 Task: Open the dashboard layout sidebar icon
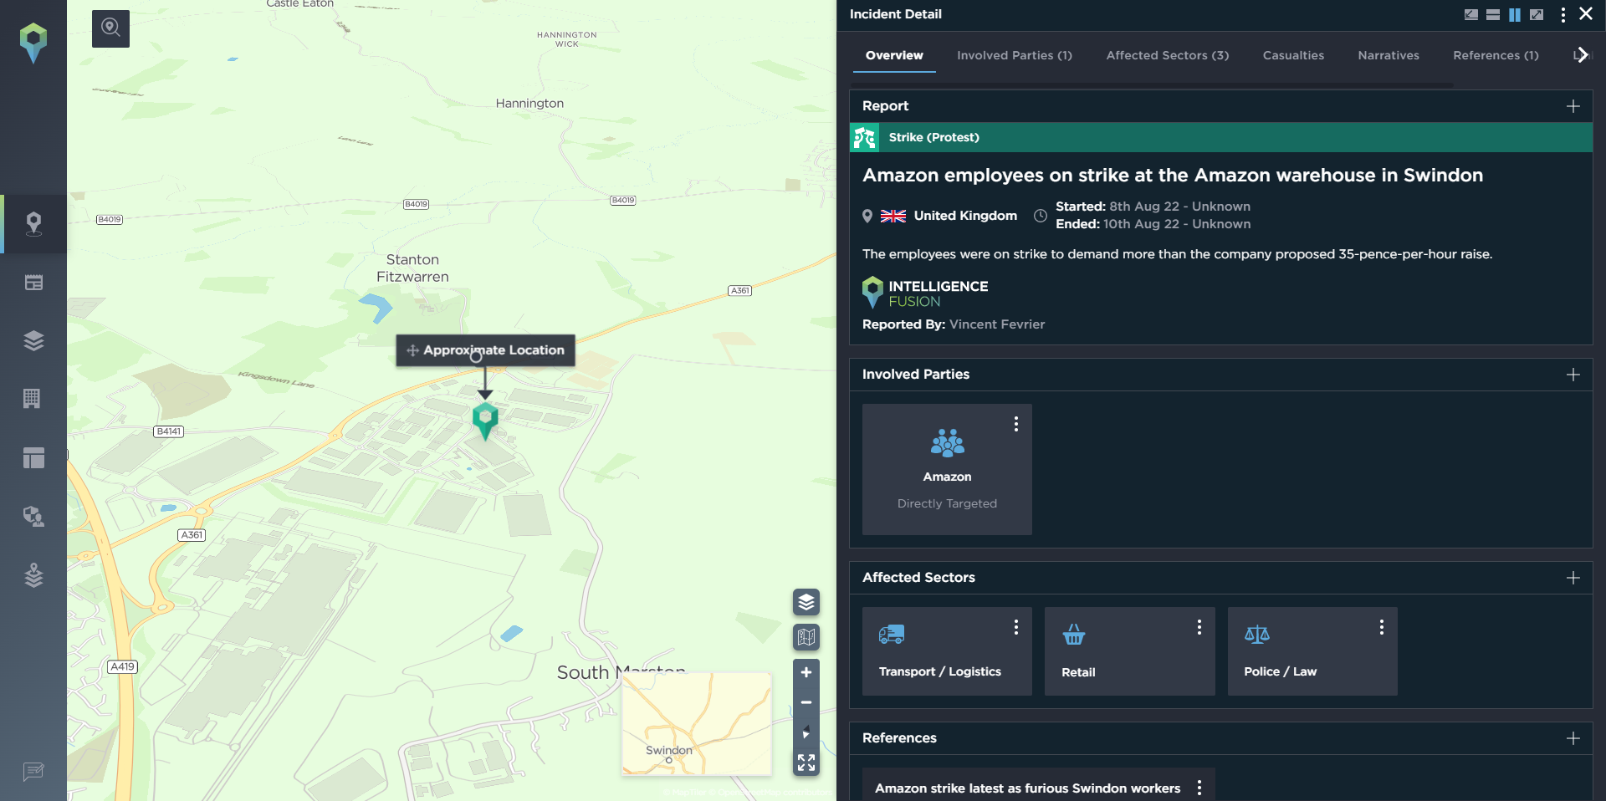pyautogui.click(x=33, y=457)
